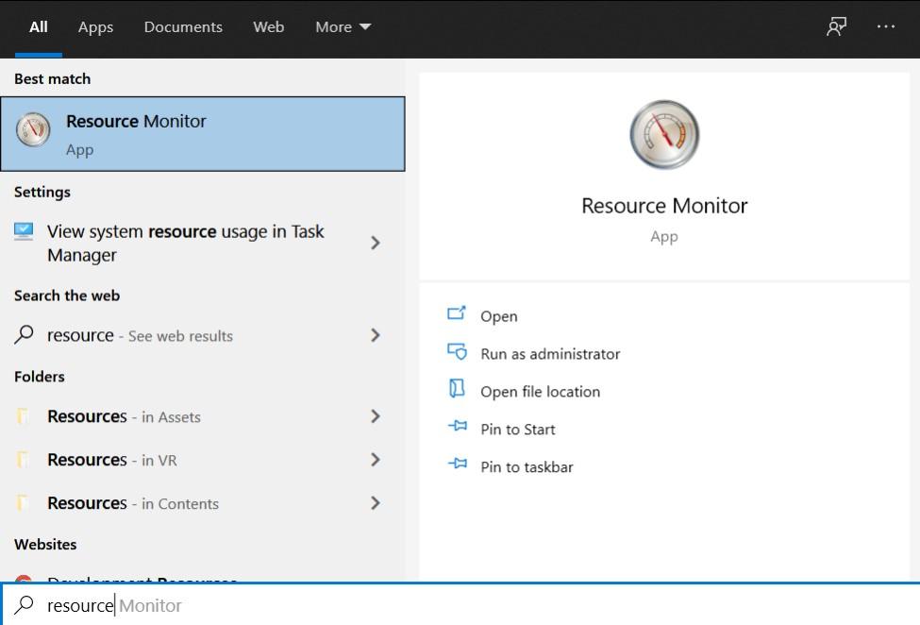The image size is (920, 625).
Task: Click folder icon for Resources in Contents
Action: (x=23, y=503)
